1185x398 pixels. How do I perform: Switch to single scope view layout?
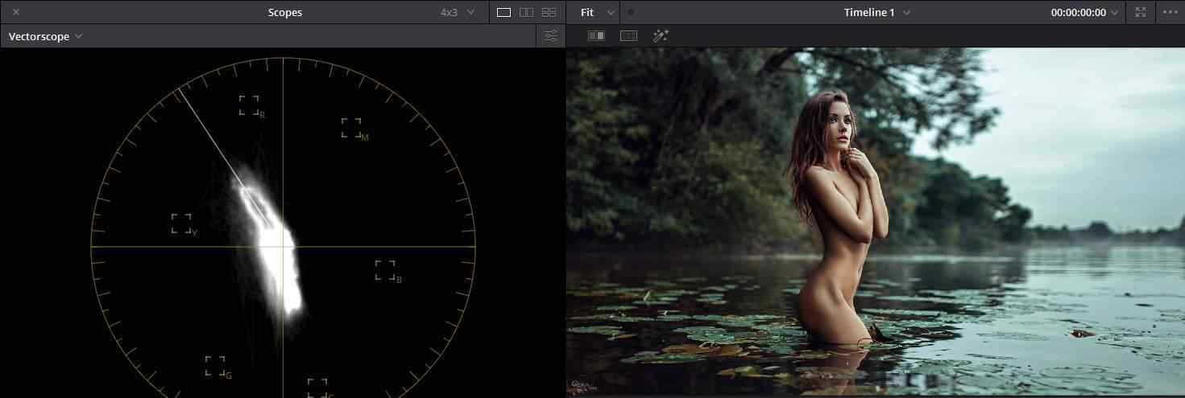pyautogui.click(x=503, y=12)
